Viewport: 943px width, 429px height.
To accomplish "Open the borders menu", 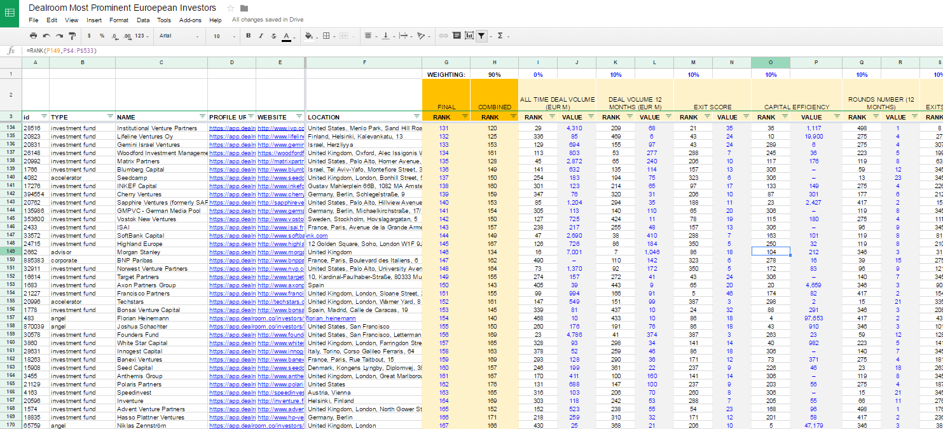I will pos(328,36).
